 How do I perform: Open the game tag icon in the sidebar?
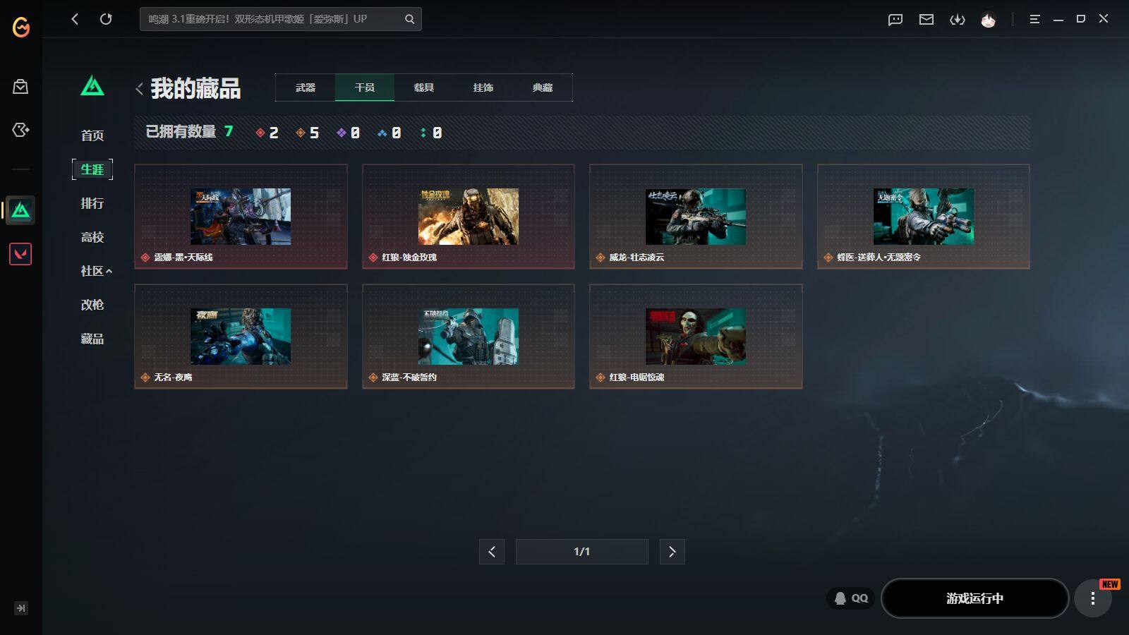pos(20,130)
